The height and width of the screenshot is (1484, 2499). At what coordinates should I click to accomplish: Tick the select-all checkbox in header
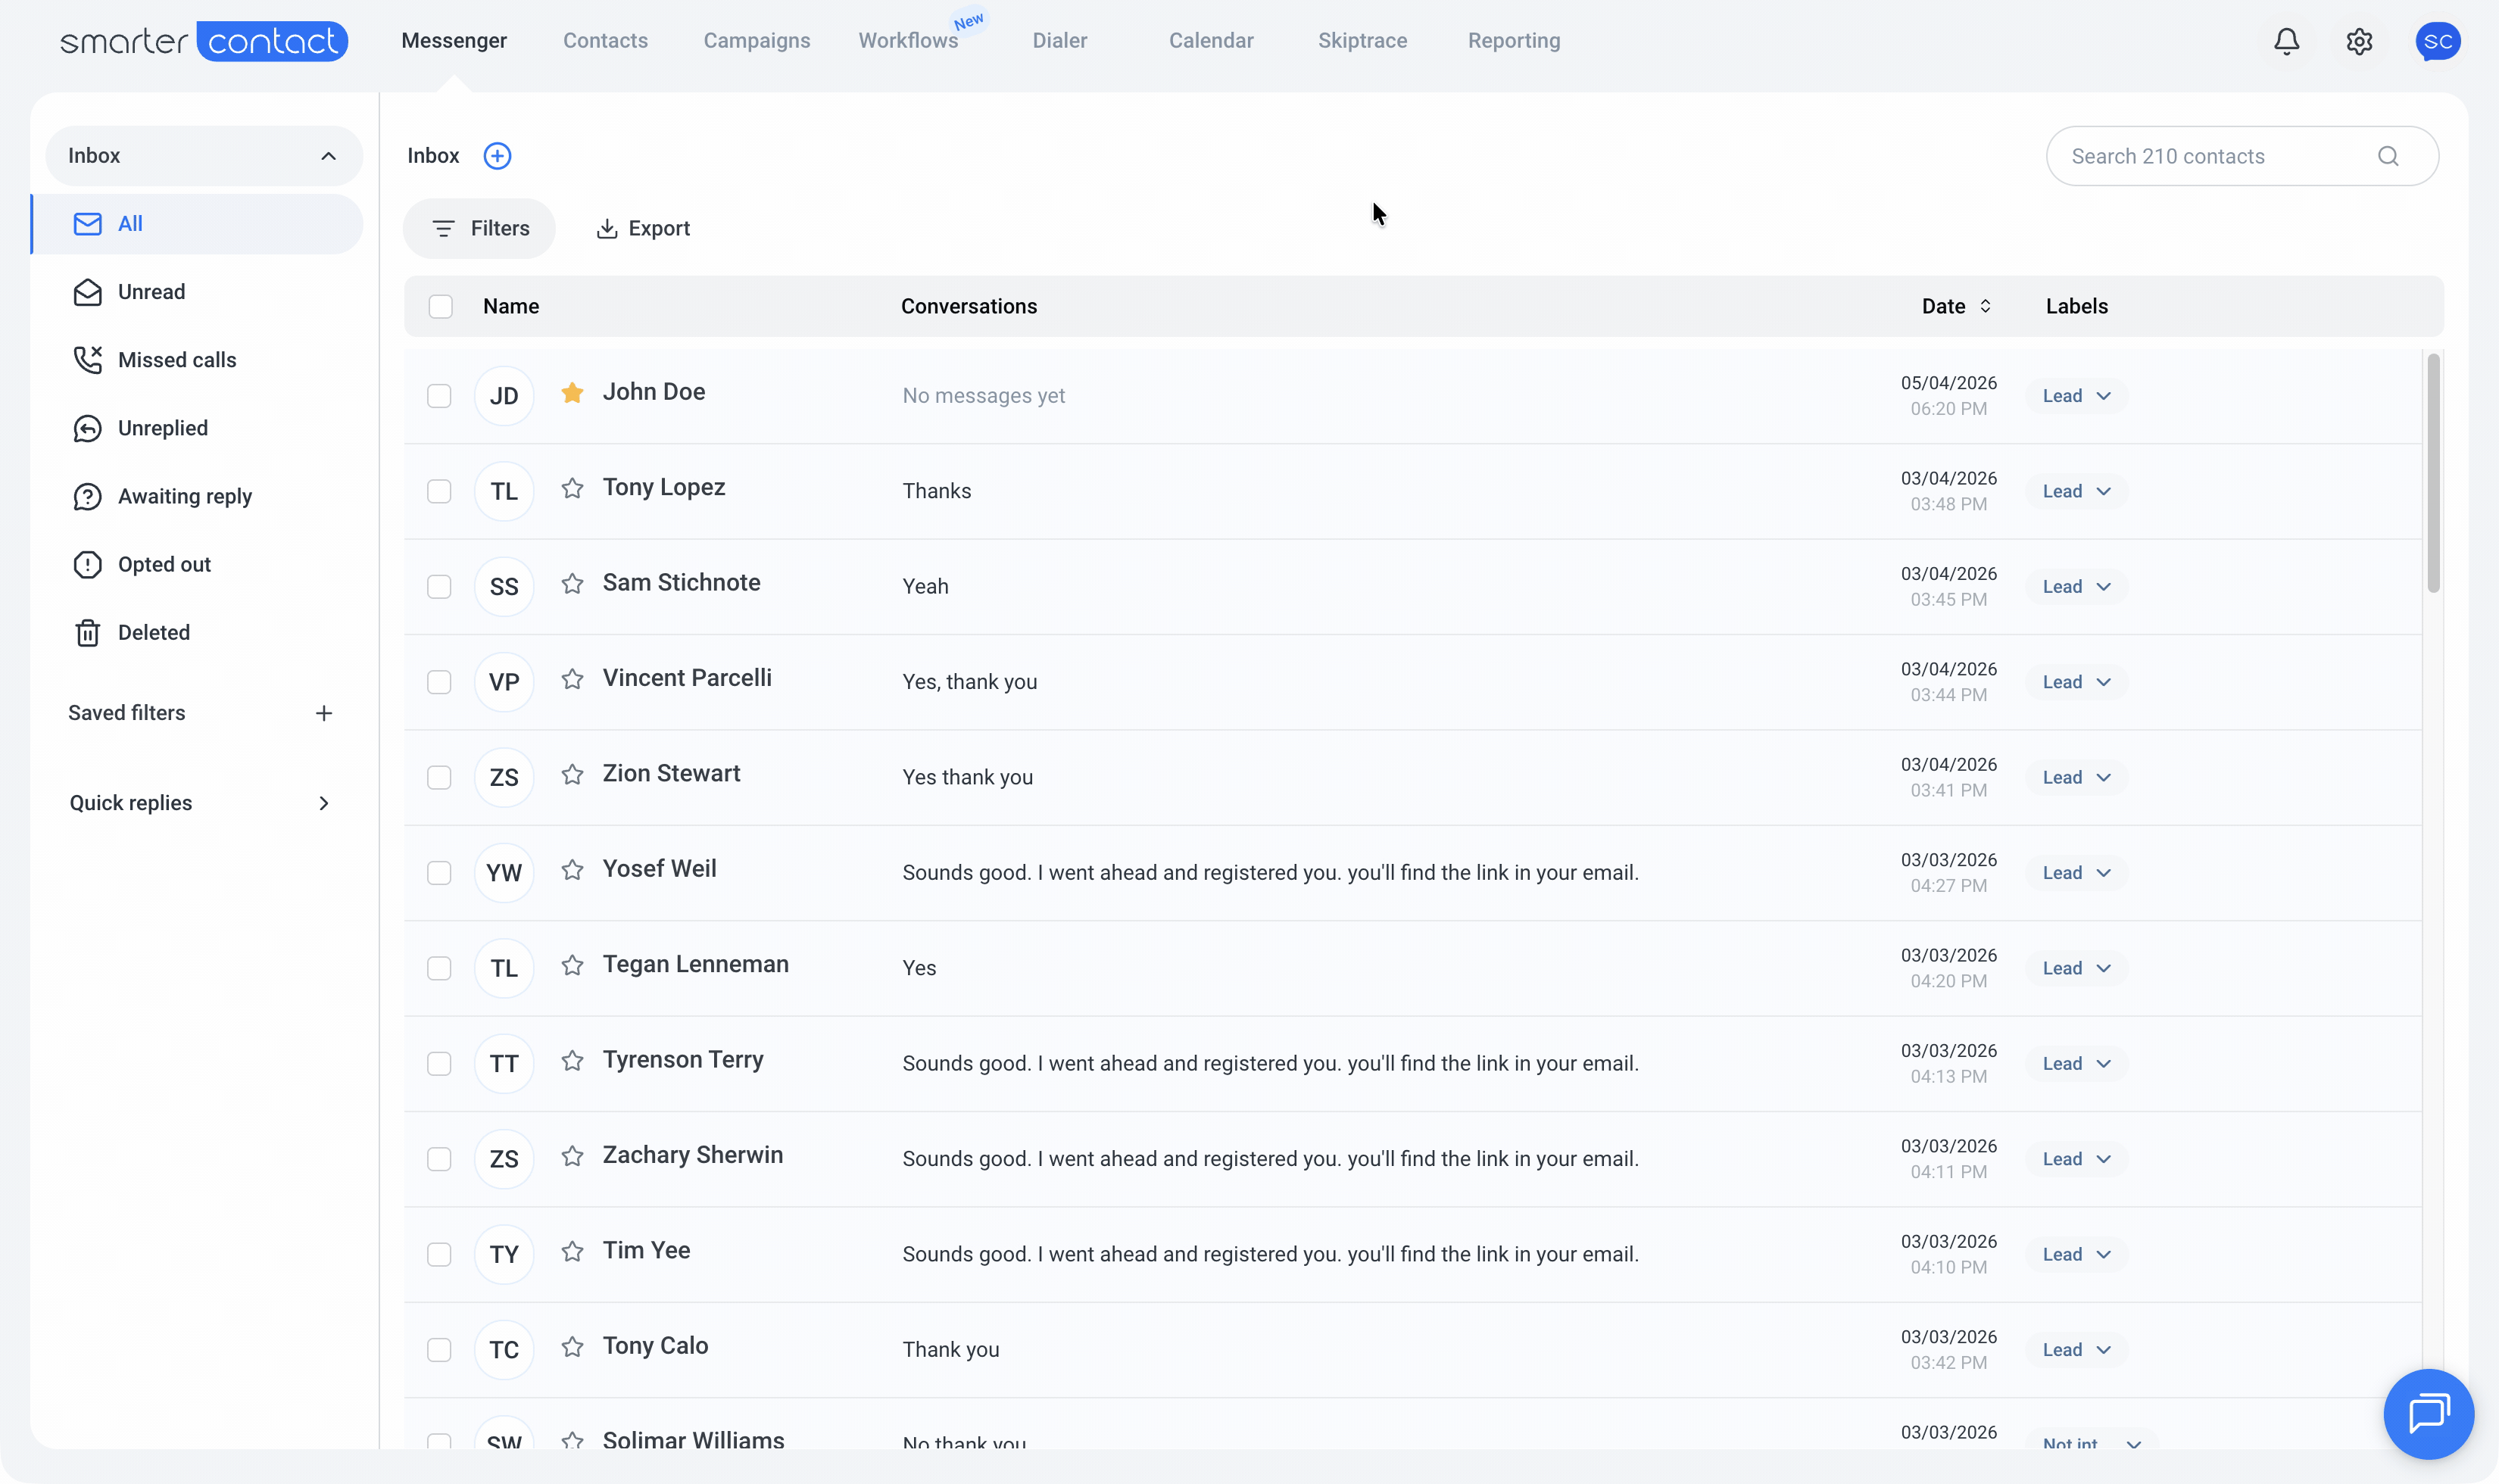pos(440,306)
